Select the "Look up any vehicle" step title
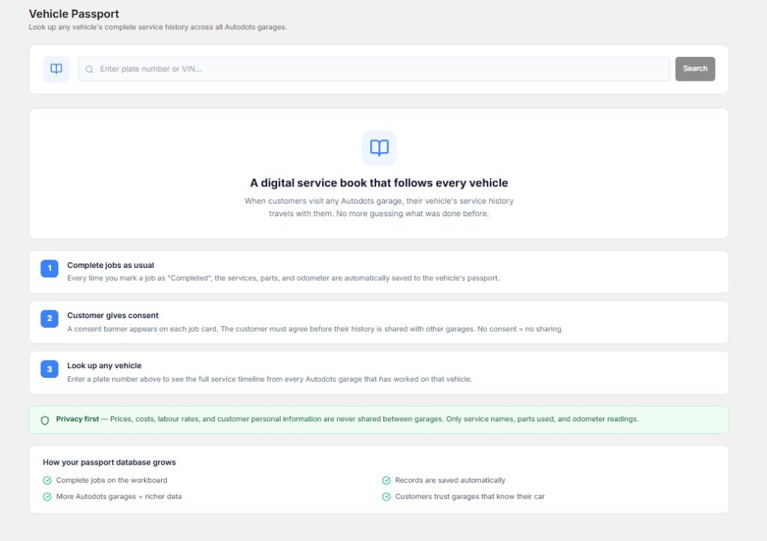 point(104,366)
